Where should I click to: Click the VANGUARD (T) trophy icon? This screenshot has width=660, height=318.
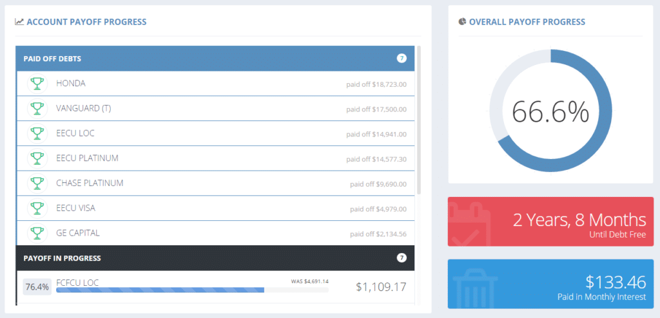click(x=37, y=109)
